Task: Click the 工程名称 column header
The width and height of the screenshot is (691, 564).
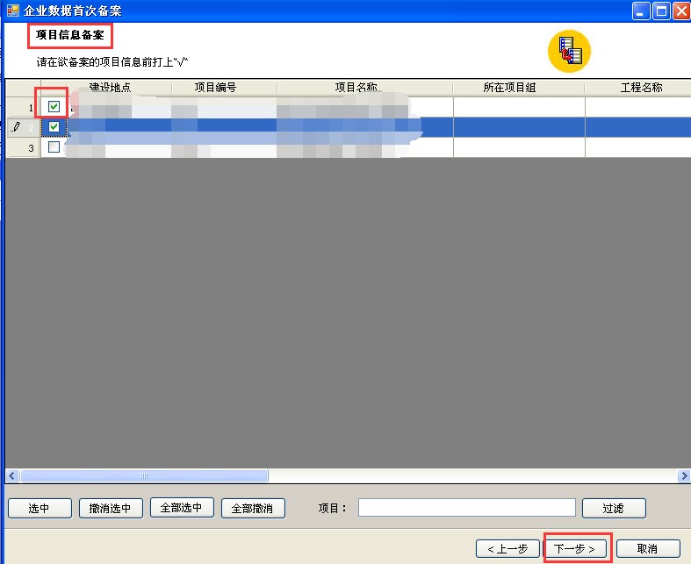Action: 641,88
